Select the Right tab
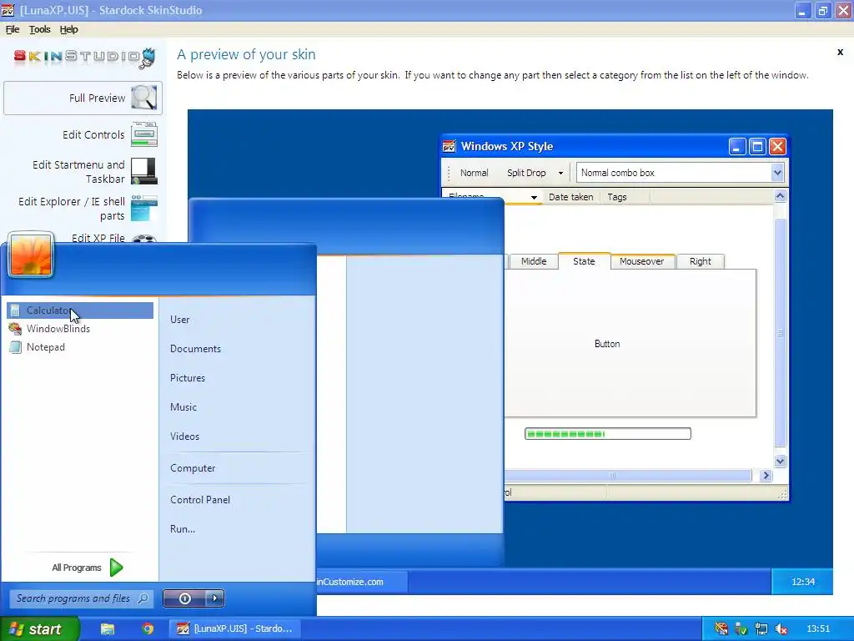 pyautogui.click(x=700, y=261)
